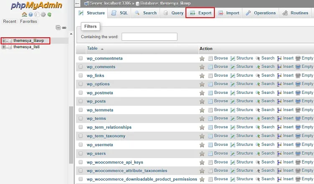This screenshot has width=314, height=184.
Task: Click Structure icon for wp_links
Action: coord(232,75)
